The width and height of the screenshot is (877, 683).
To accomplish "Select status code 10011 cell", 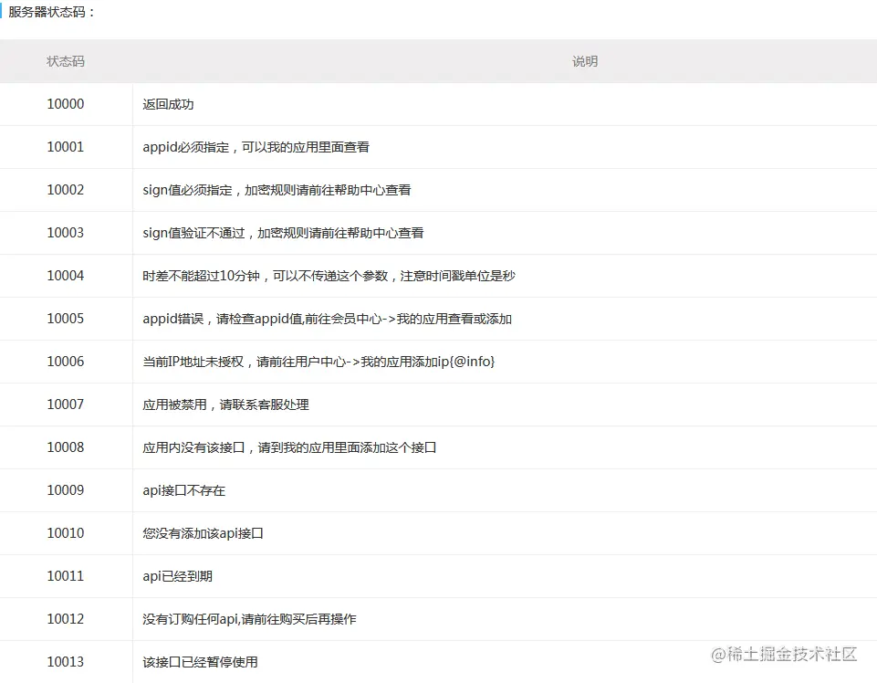I will (x=66, y=576).
